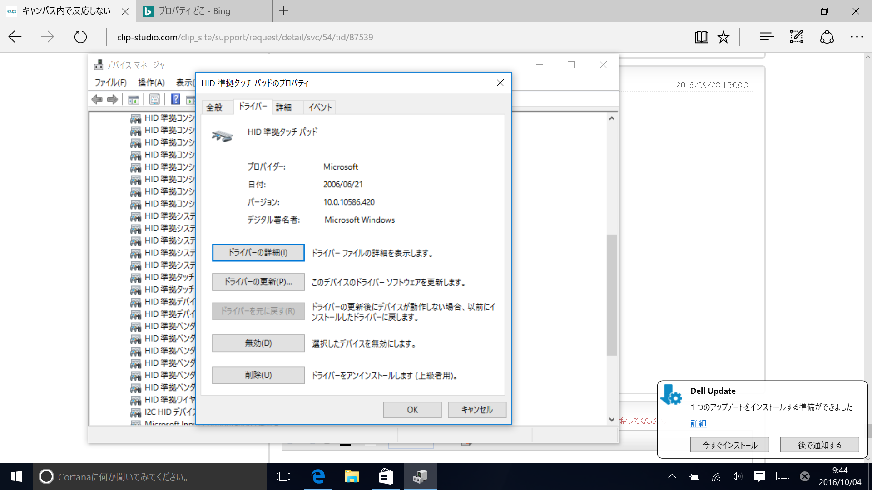
Task: Show hidden tray icons chevron
Action: (x=672, y=476)
